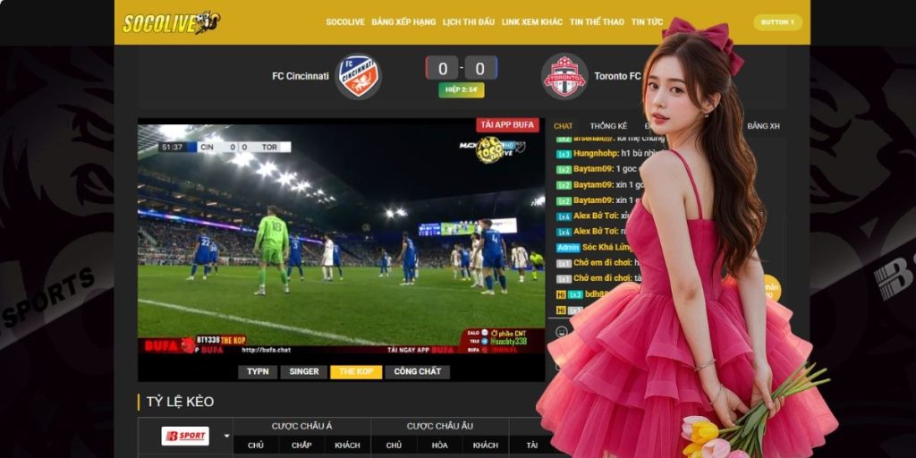Click the emoji smiley icon below chat
Screen dimensions: 916x458
[561, 331]
